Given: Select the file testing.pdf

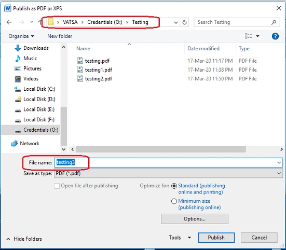Looking at the screenshot, I should (x=97, y=61).
